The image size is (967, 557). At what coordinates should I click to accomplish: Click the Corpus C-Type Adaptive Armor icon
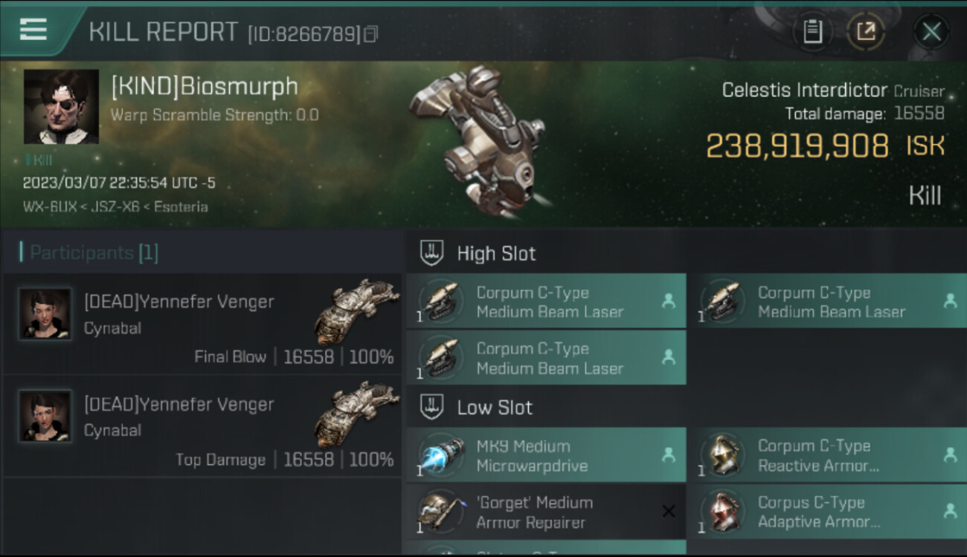[722, 512]
